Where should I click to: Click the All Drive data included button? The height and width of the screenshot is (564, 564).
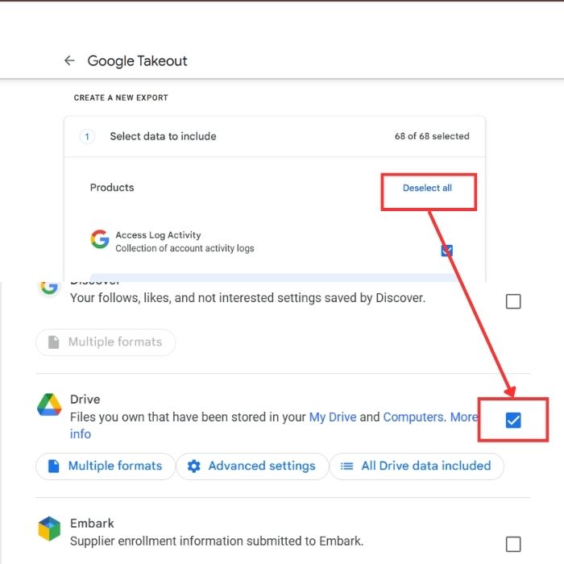[417, 467]
